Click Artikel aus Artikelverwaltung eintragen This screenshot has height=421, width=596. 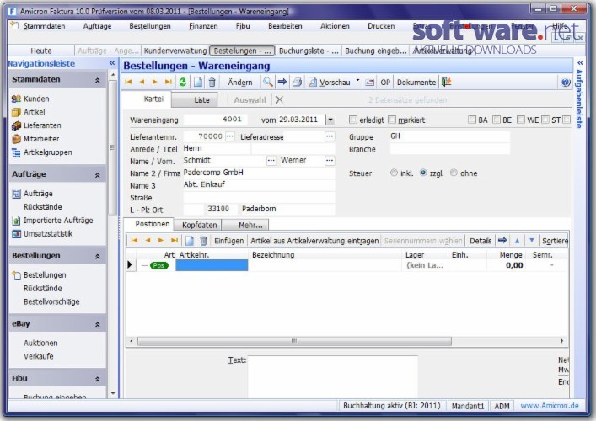click(314, 241)
